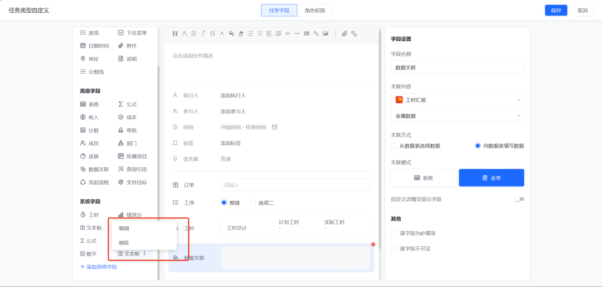Adjust line height from editor toolbar
602x287 pixels.
278,33
